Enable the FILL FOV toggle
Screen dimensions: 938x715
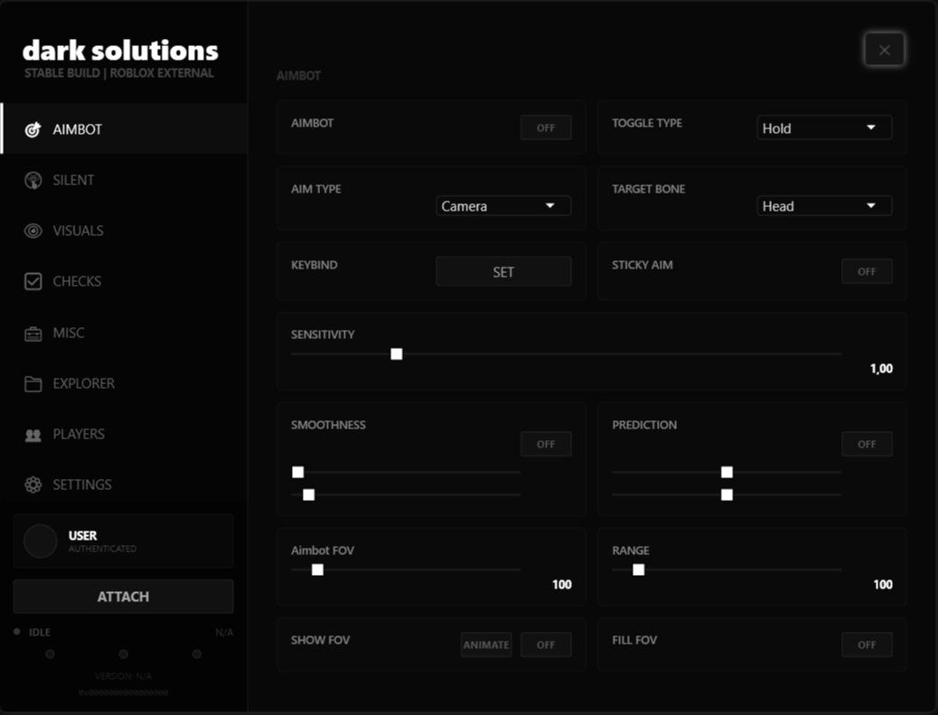[867, 644]
